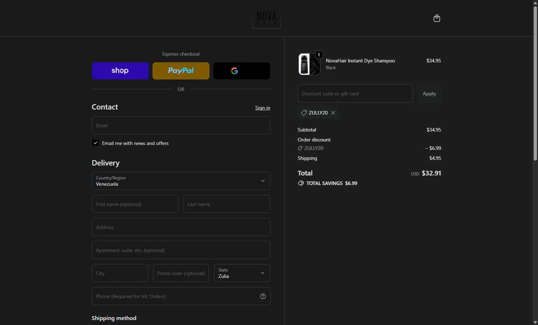538x325 pixels.
Task: Open the Country/Region dropdown showing Venezuela
Action: tap(181, 181)
